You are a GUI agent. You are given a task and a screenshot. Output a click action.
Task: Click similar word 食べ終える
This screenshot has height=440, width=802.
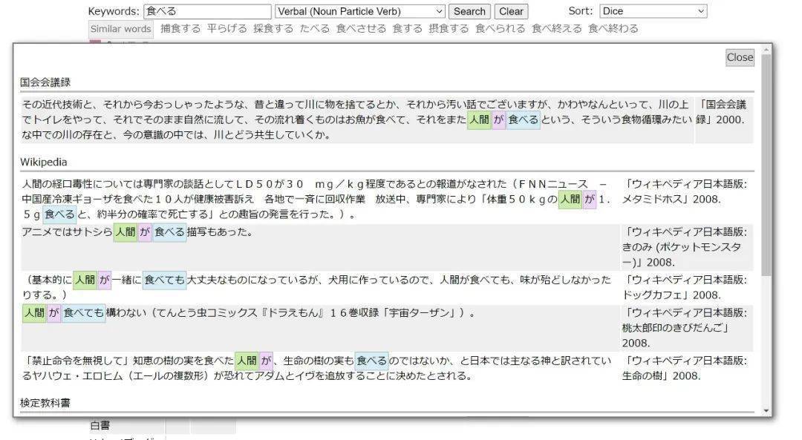556,29
